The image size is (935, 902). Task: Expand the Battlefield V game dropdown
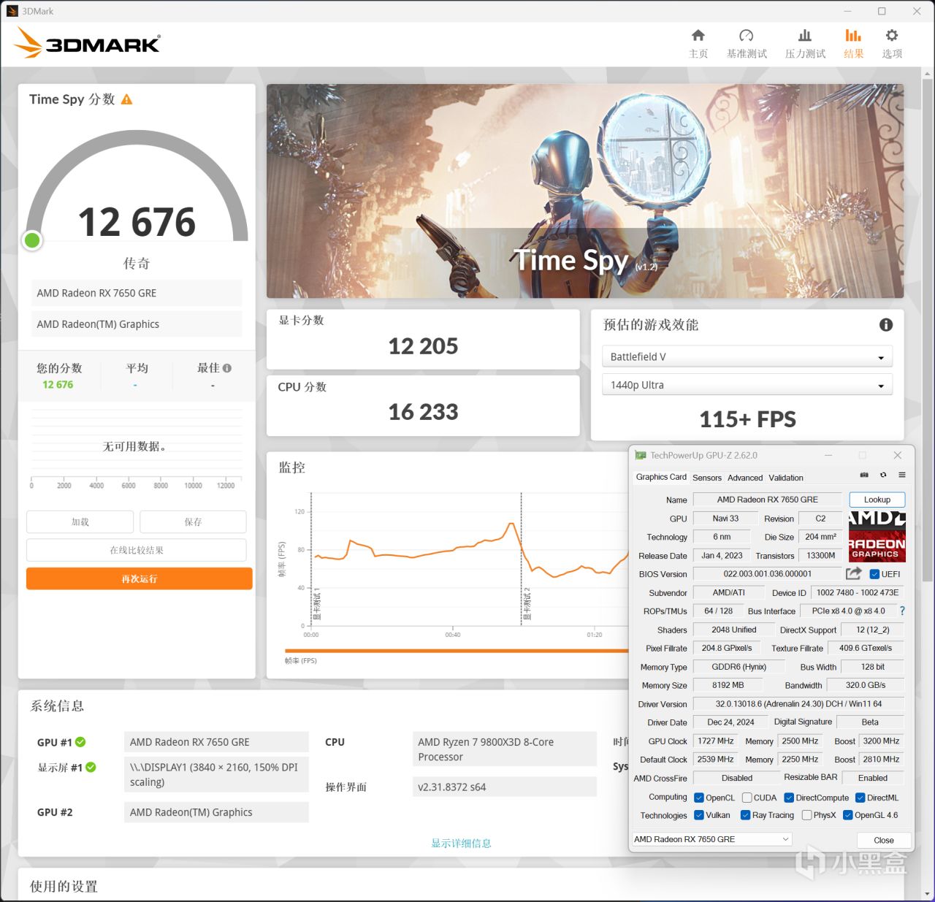coord(747,357)
